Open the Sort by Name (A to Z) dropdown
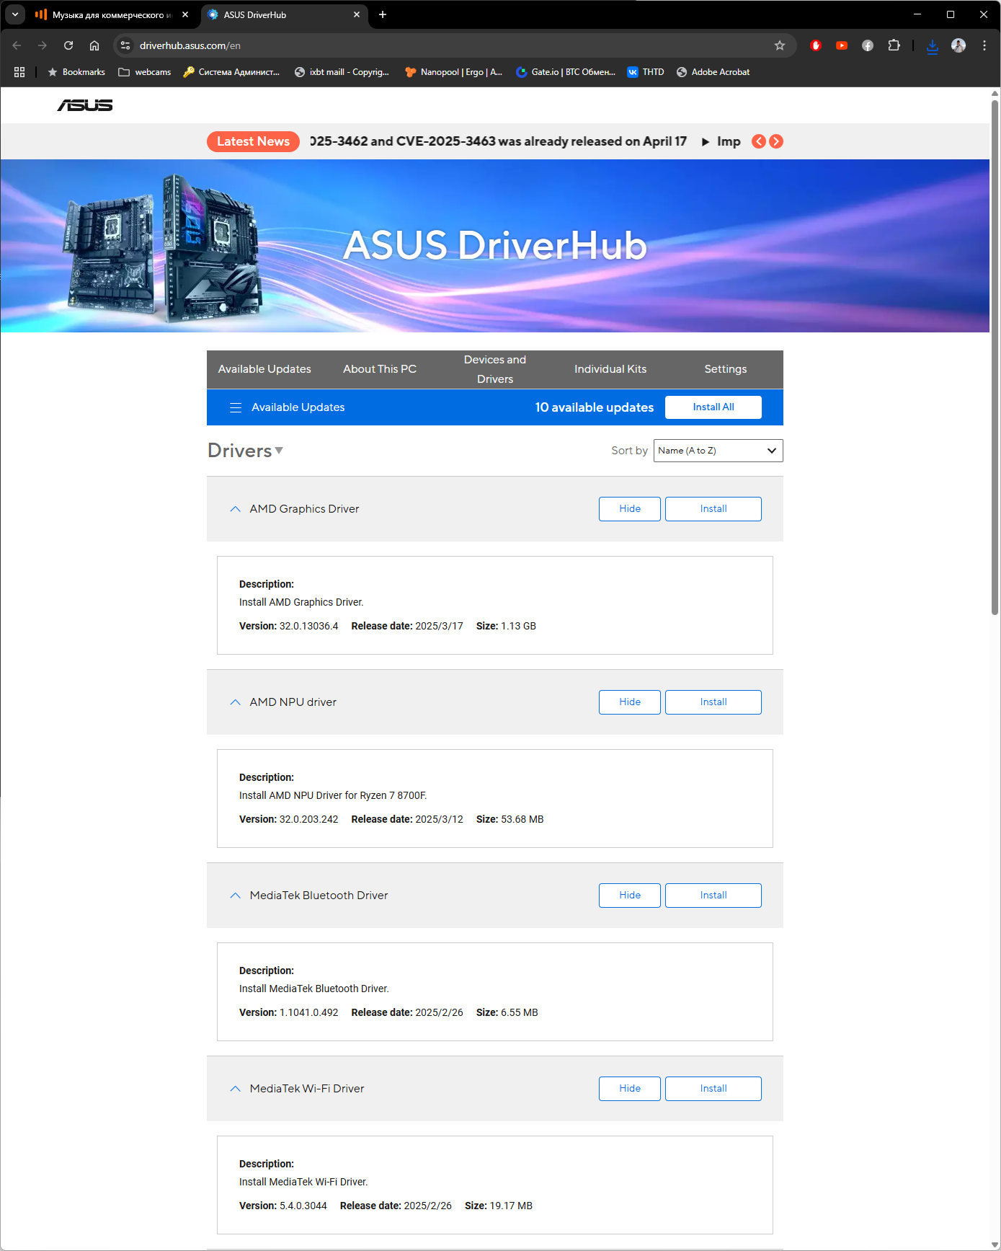Image resolution: width=1001 pixels, height=1251 pixels. 718,451
